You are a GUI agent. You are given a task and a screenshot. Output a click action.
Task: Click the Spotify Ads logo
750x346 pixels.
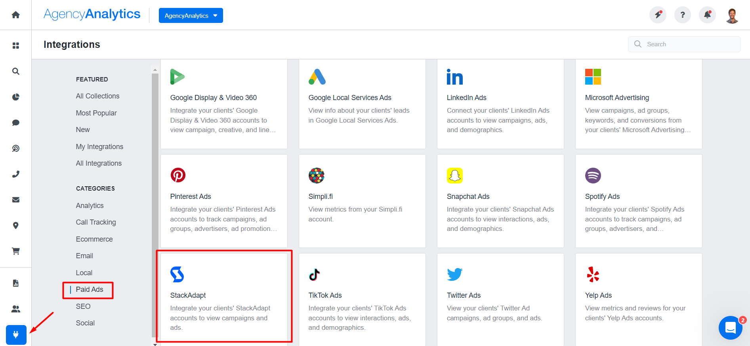click(593, 176)
